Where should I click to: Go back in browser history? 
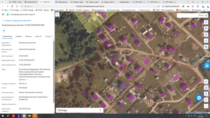(3, 6)
